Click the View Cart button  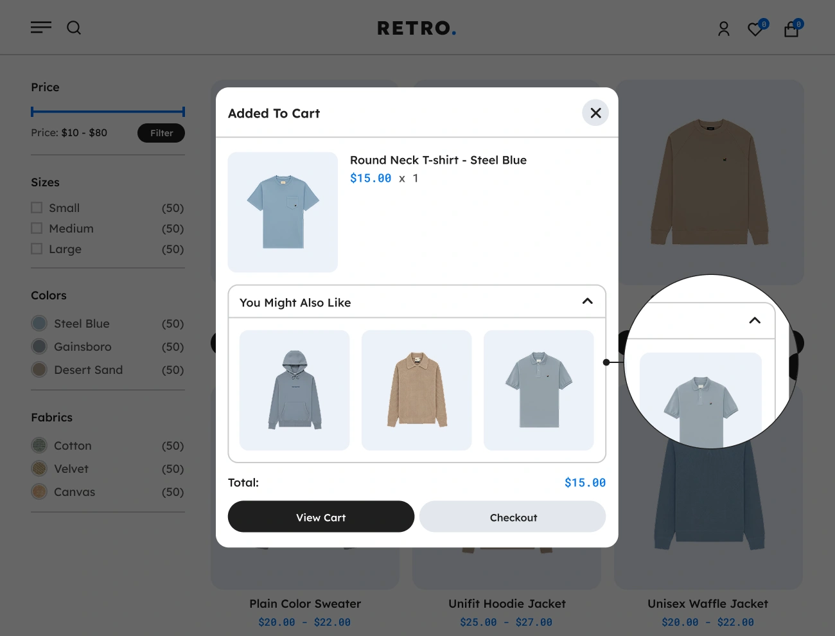pos(321,517)
